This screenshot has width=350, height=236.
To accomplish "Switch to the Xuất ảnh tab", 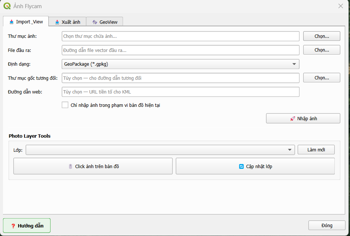I will click(67, 22).
